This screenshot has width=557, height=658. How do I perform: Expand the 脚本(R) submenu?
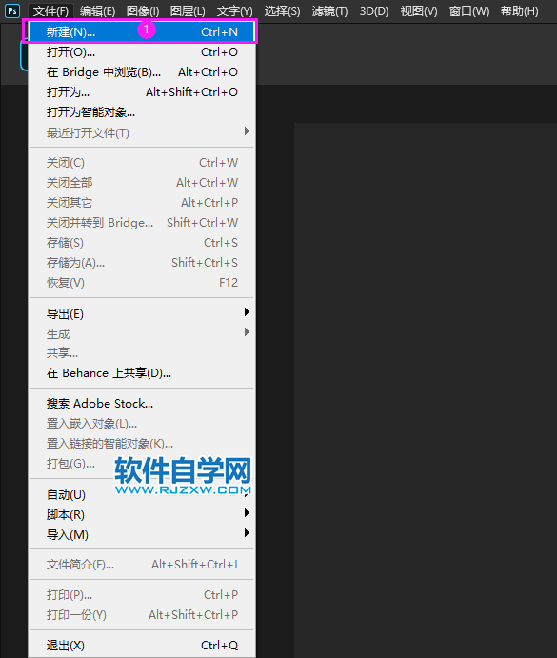142,514
